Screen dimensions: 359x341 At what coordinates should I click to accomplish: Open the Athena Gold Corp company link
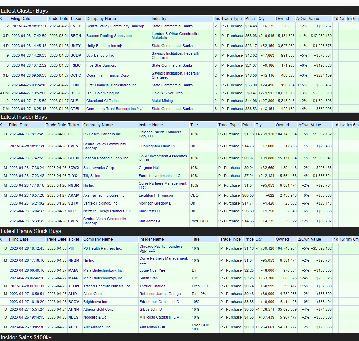click(98, 309)
